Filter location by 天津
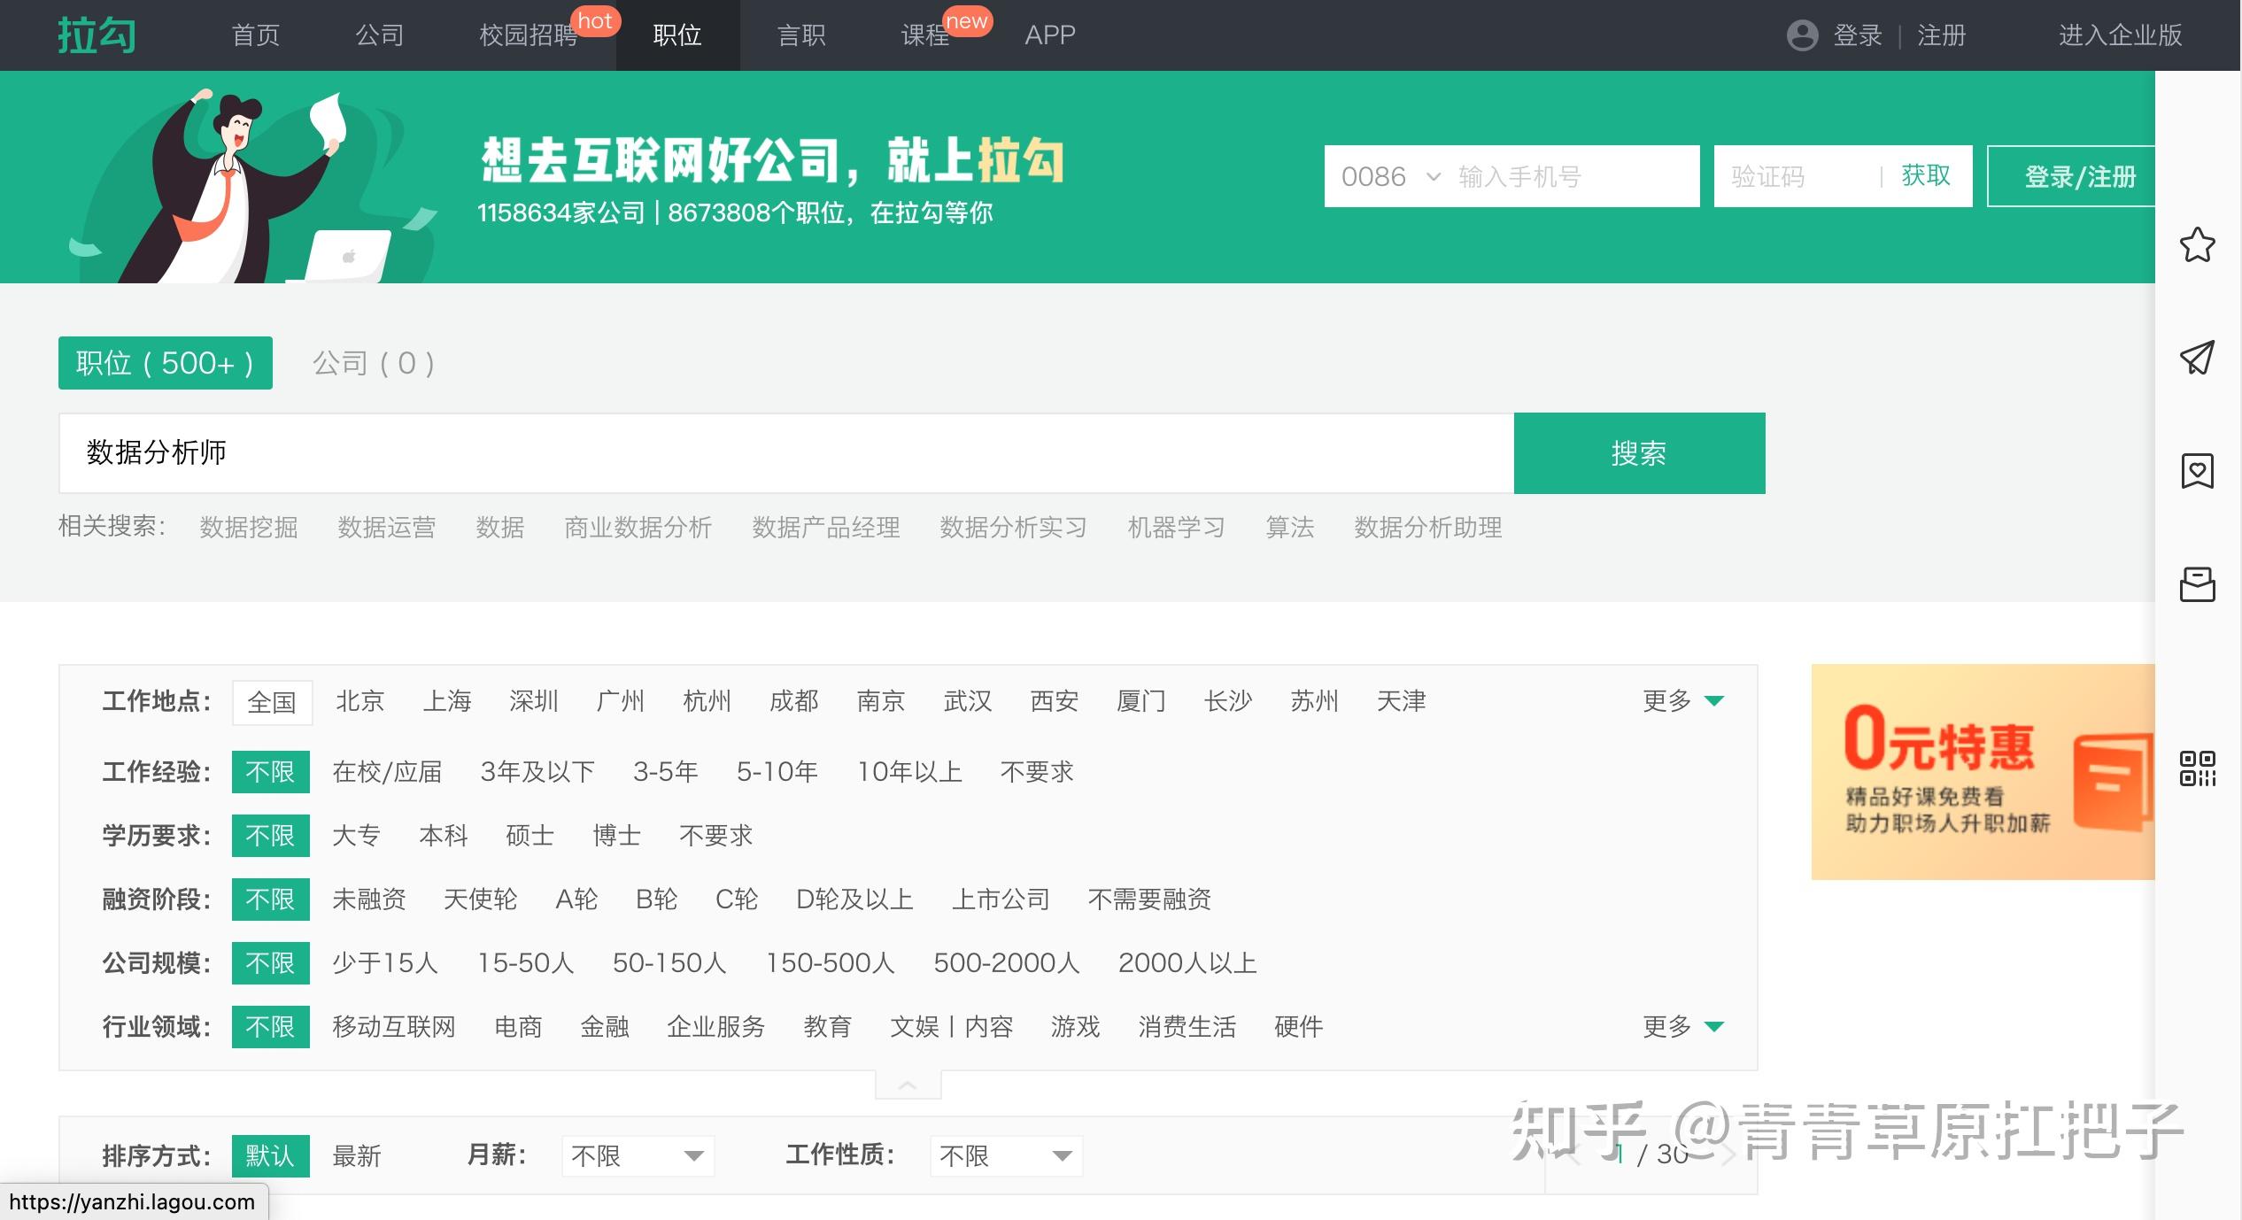Screen dimensions: 2242x1220 click(x=1402, y=701)
